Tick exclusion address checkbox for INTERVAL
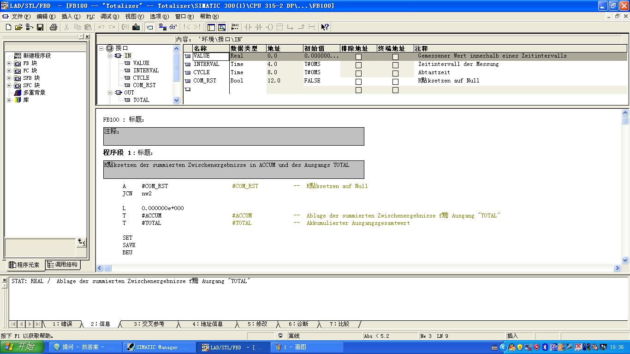630x354 pixels. click(358, 65)
